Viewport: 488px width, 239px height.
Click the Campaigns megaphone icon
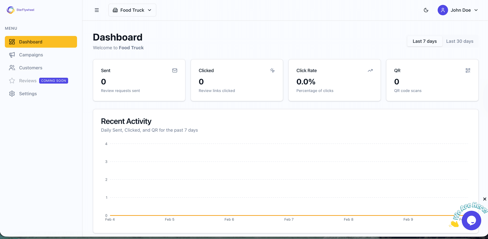click(x=12, y=55)
